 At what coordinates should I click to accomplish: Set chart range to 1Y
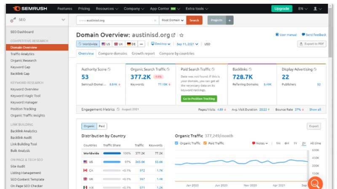pos(295,143)
